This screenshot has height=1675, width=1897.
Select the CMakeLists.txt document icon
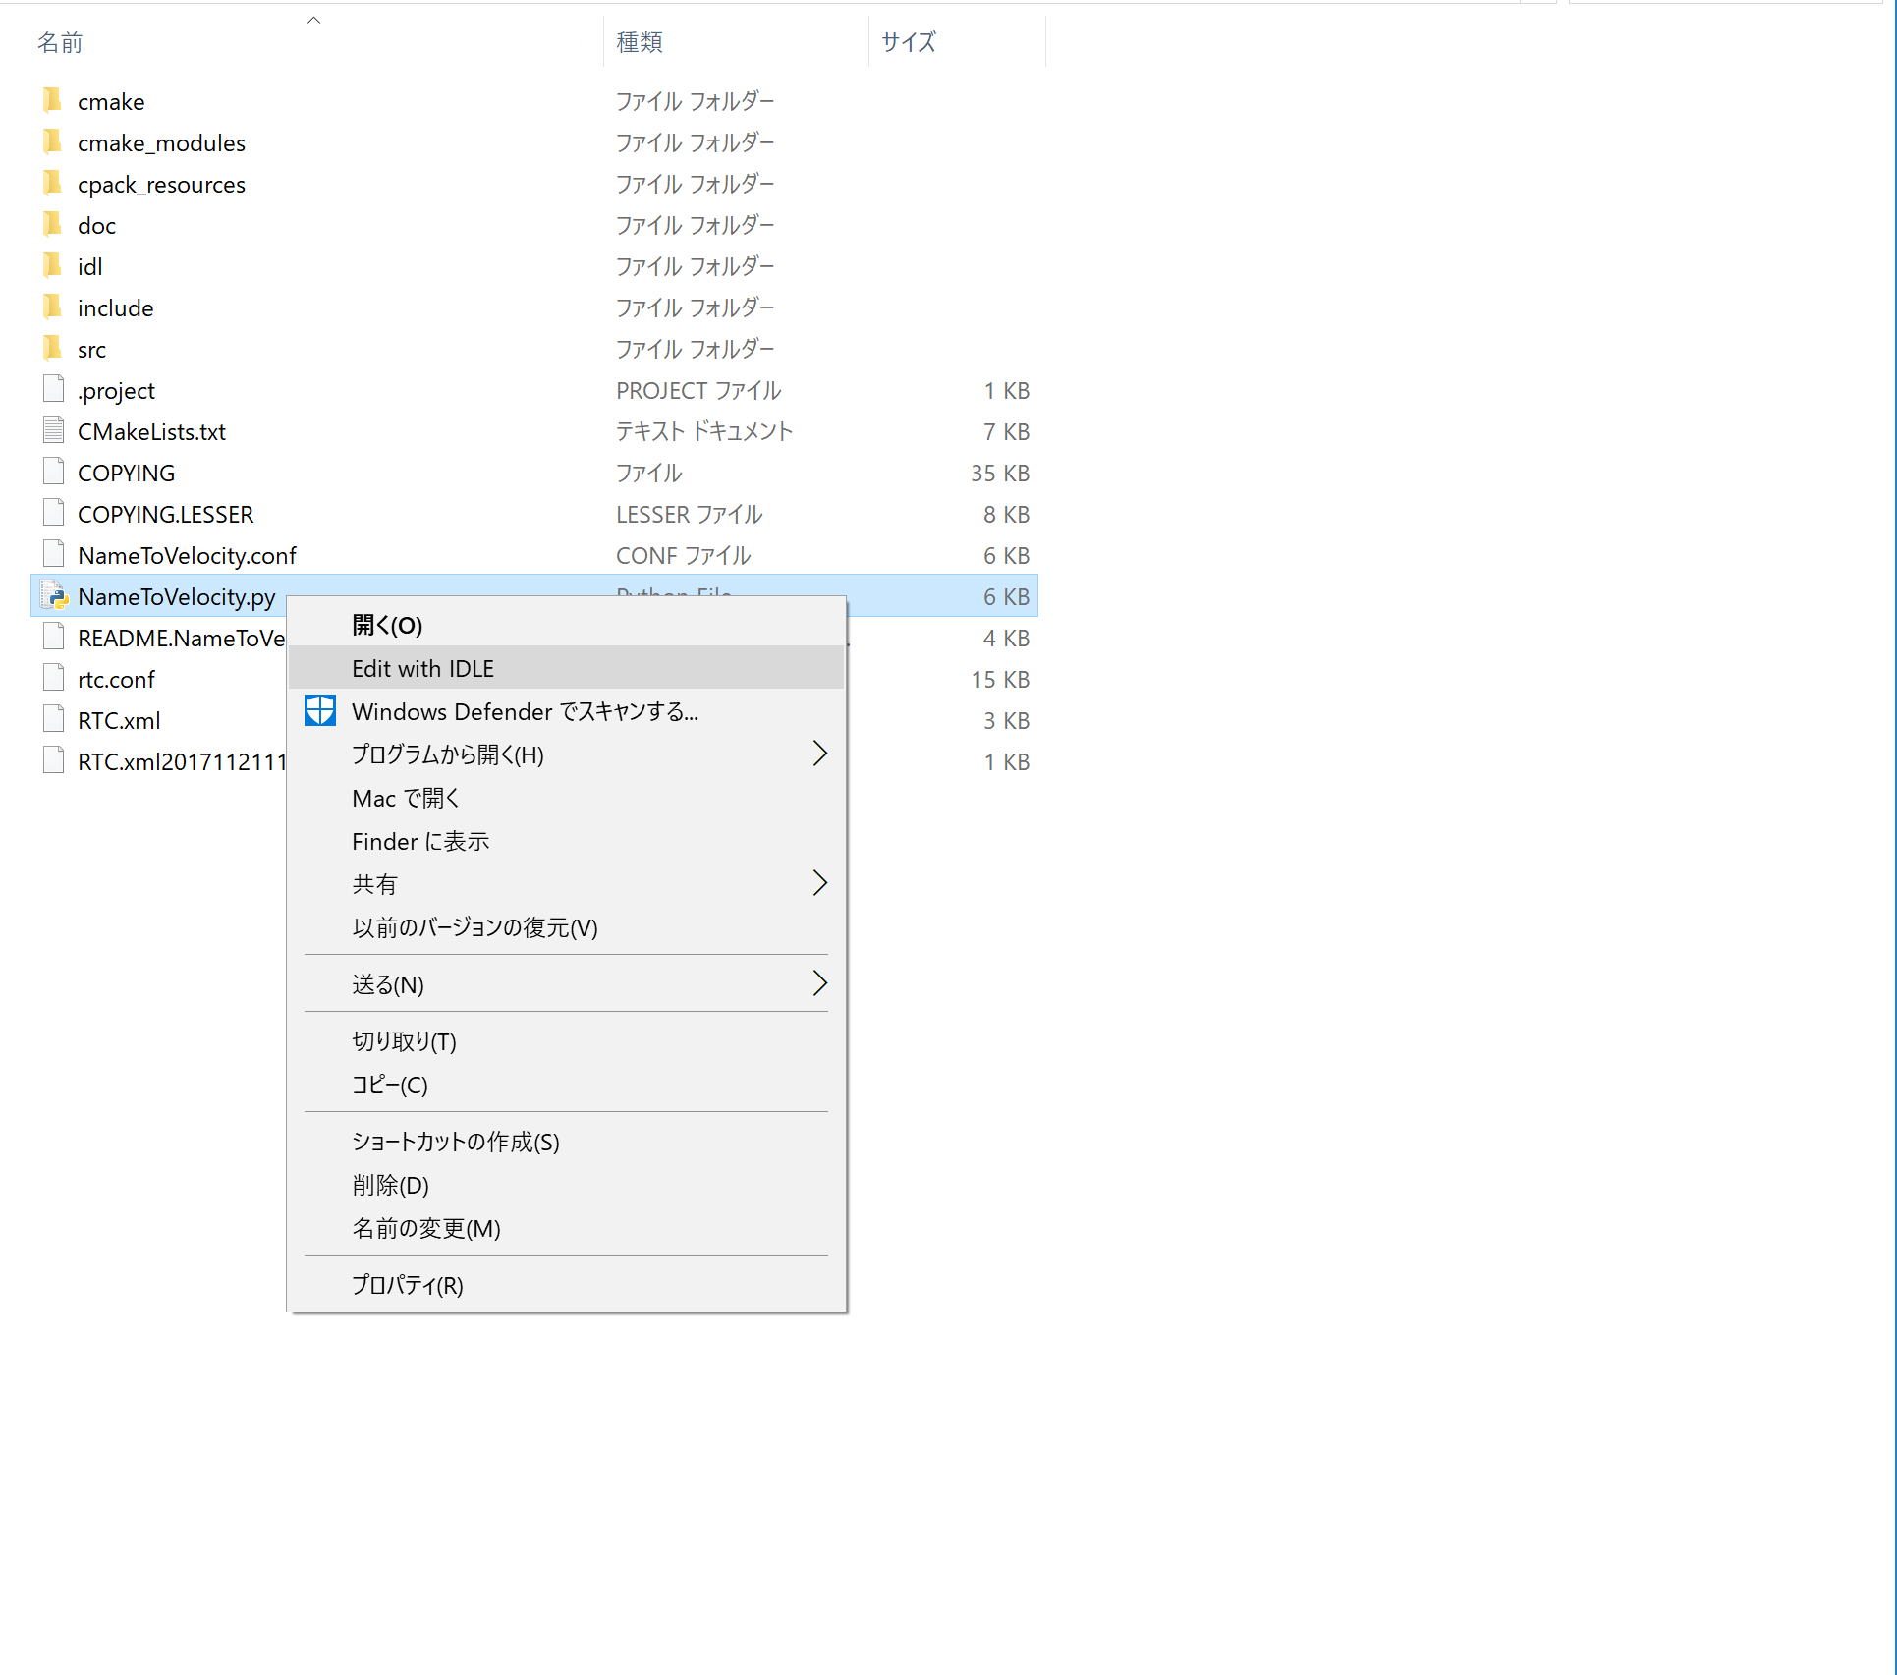tap(53, 430)
